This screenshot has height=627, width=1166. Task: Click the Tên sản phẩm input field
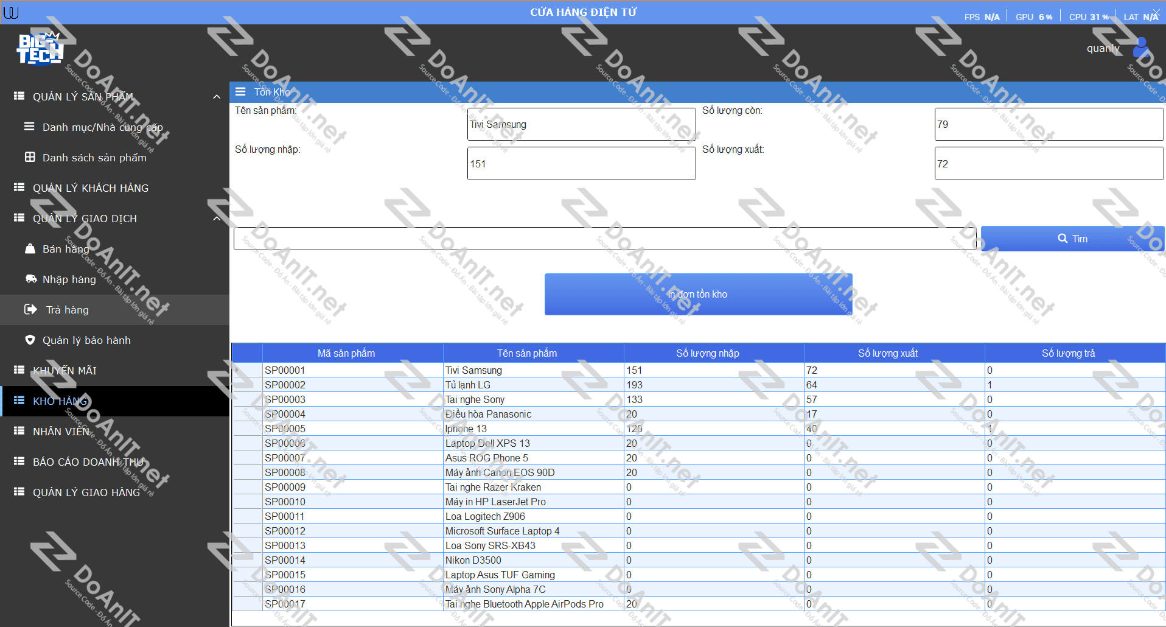(581, 124)
